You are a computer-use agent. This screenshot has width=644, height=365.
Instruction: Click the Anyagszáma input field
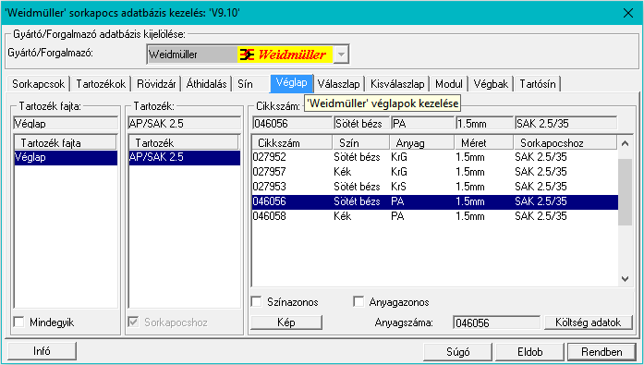tap(496, 322)
